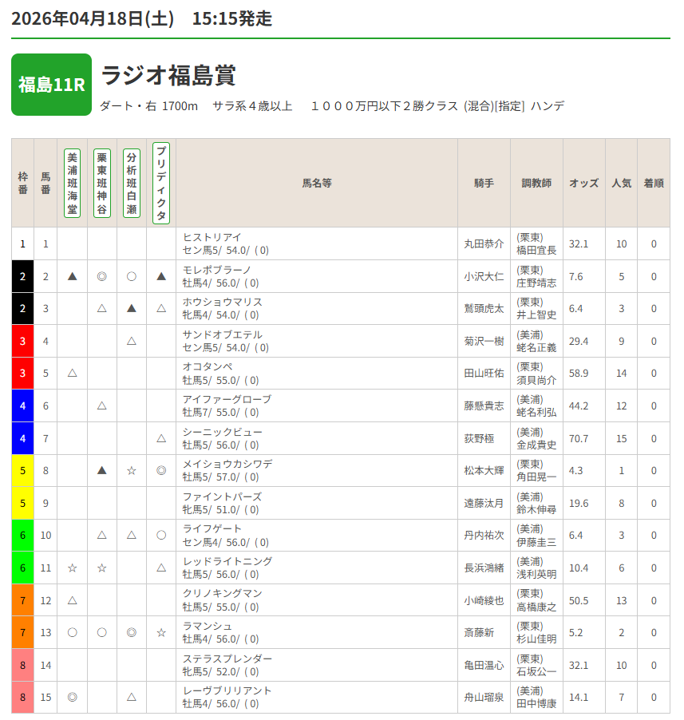The width and height of the screenshot is (684, 720).
Task: Click the double-circle mark in モレポブラーノ's row
Action: 102,276
